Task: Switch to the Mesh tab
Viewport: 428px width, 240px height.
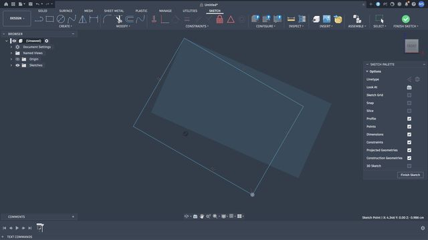Action: point(88,11)
